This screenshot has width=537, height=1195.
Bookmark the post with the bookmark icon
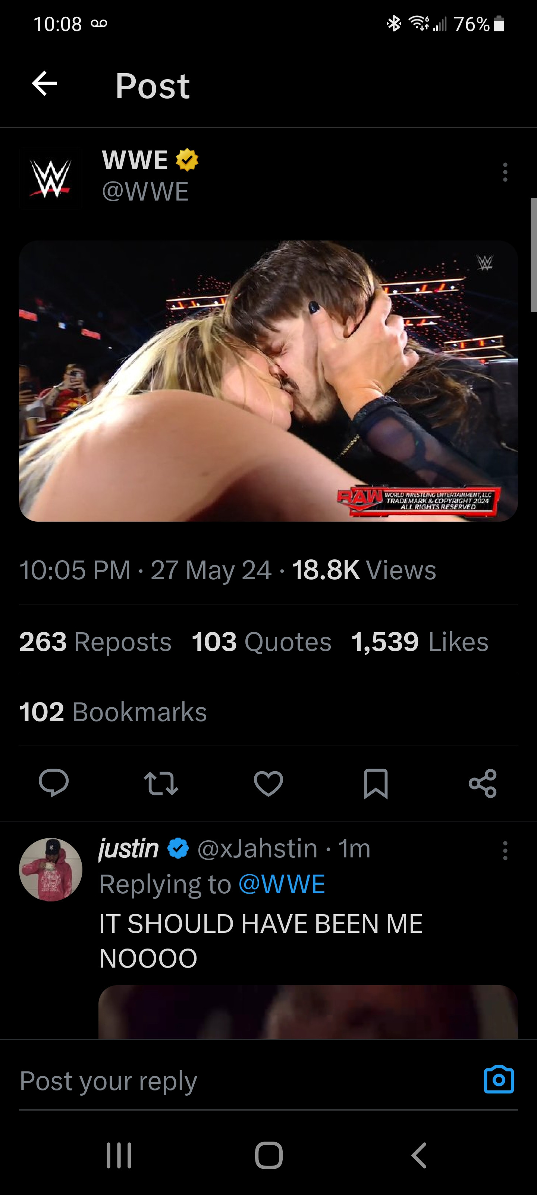point(376,783)
